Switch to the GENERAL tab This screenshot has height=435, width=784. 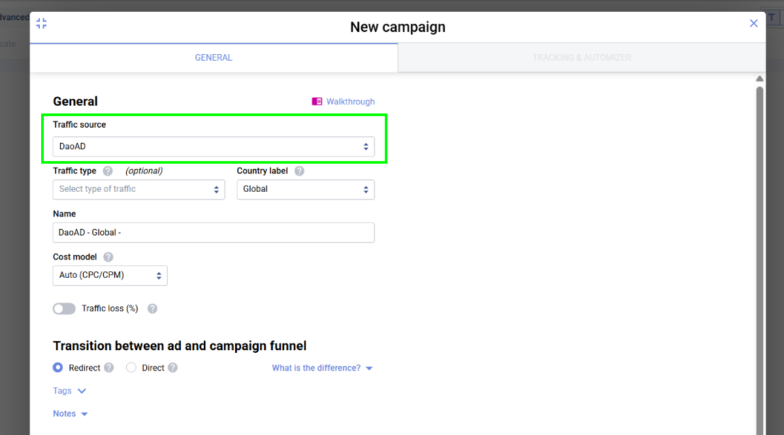(214, 57)
